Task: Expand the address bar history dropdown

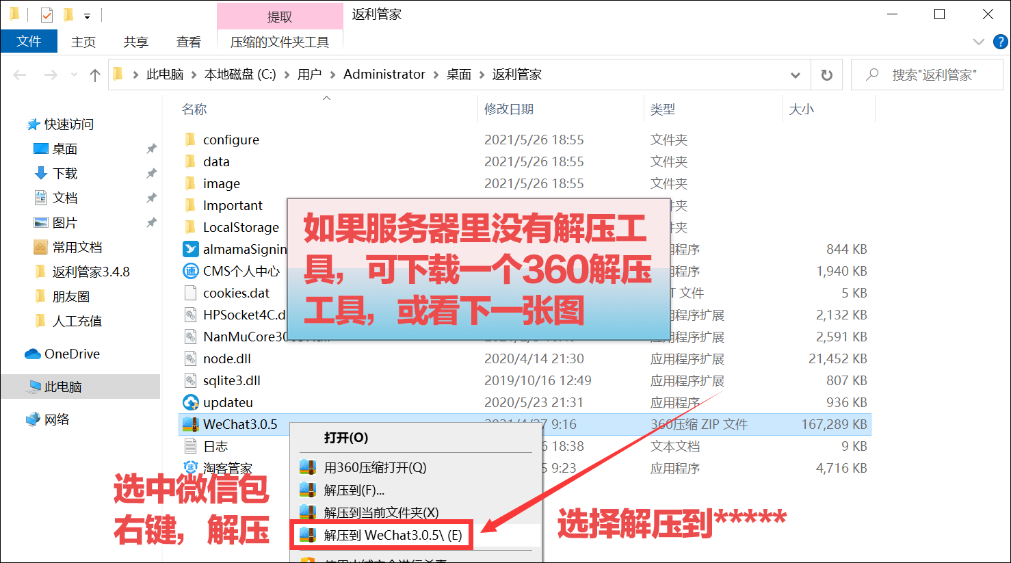Action: click(x=796, y=75)
